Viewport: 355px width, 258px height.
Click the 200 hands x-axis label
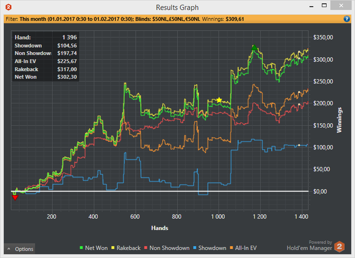coord(52,216)
